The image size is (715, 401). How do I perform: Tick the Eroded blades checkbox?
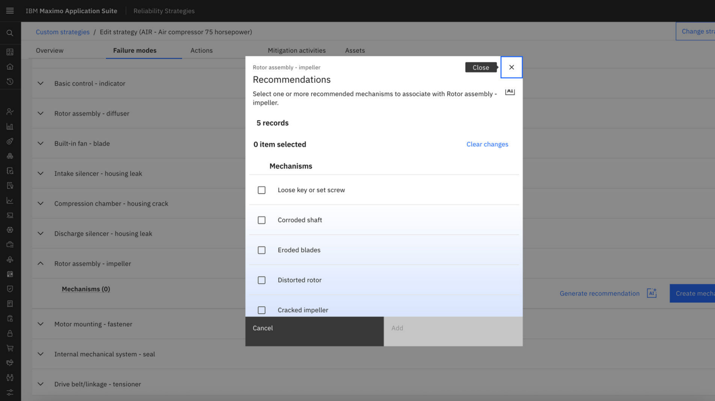[x=262, y=250]
